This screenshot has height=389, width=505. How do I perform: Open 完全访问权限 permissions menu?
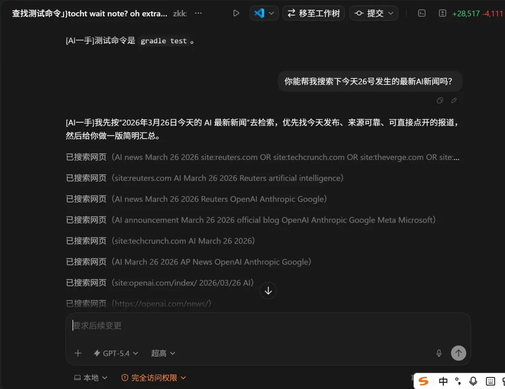154,378
